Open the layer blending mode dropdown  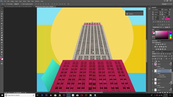(157, 56)
